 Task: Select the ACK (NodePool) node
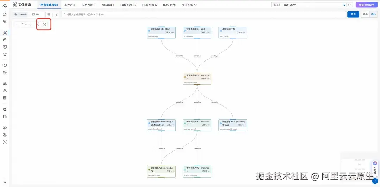pyautogui.click(x=161, y=125)
